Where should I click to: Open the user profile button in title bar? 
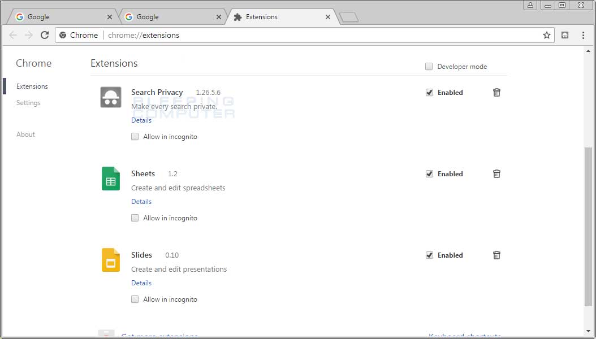pyautogui.click(x=530, y=5)
